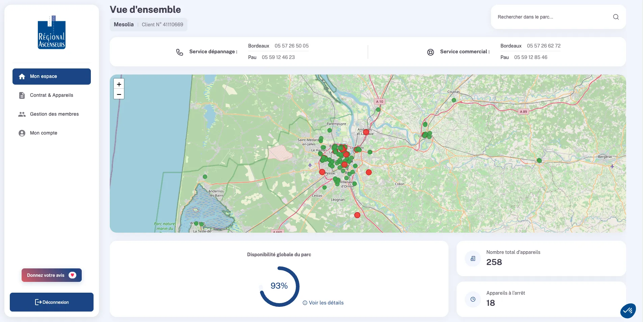
Task: Open the blue checkmark floating button bottom right
Action: click(628, 311)
